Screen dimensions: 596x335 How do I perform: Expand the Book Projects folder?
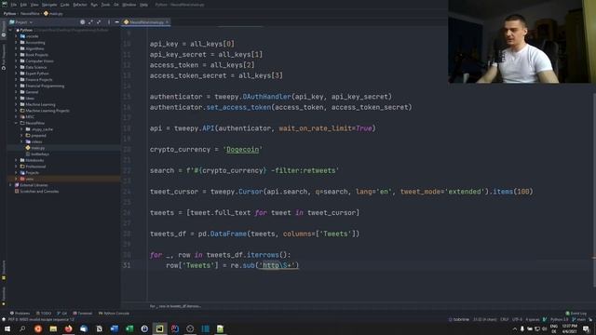[17, 55]
